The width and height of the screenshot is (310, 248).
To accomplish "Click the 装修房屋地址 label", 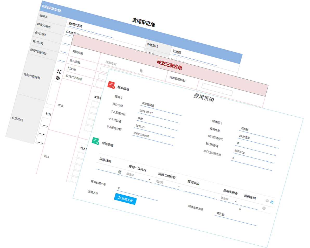I will [x=38, y=51].
